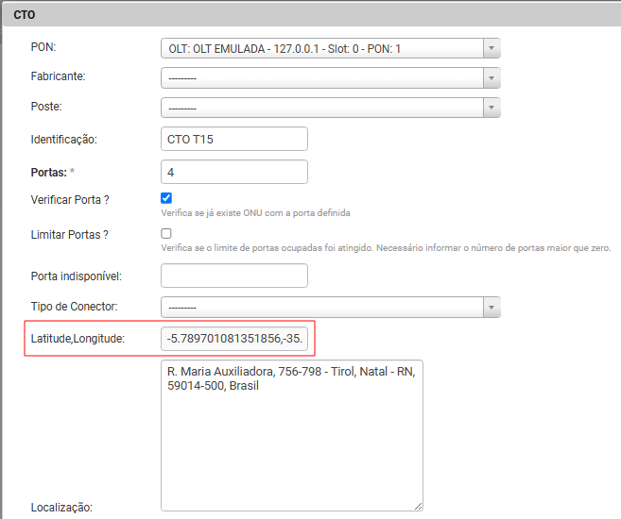The width and height of the screenshot is (621, 519).
Task: Select the Latitude,Longitude coordinates field
Action: (x=234, y=338)
